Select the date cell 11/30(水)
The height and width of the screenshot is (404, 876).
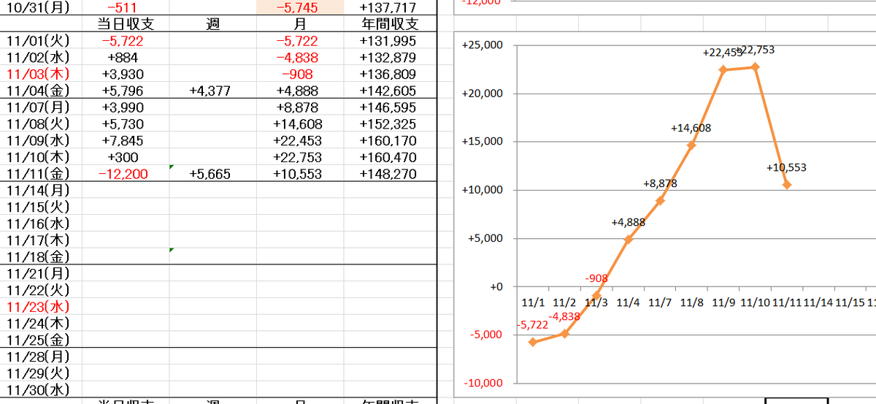[40, 389]
